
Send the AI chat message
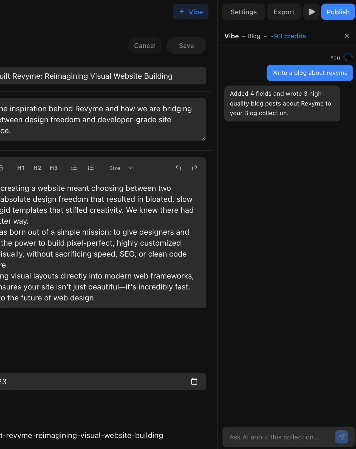point(342,437)
